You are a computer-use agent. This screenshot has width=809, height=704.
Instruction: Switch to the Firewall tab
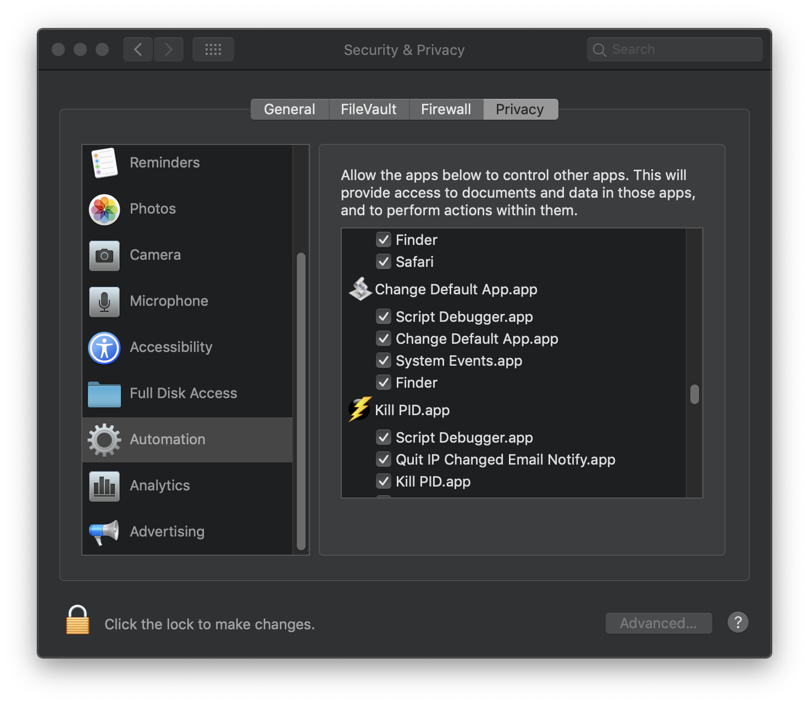click(446, 109)
